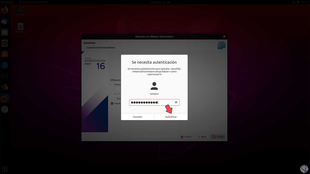This screenshot has height=174, width=310.
Task: Click the 'Questions' heading in installer
Action: 89,43
